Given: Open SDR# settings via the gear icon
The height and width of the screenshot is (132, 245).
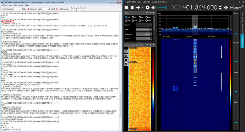Looking at the screenshot, I should tap(147, 7).
